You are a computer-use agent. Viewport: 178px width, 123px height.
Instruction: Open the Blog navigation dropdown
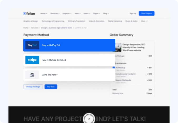click(106, 13)
